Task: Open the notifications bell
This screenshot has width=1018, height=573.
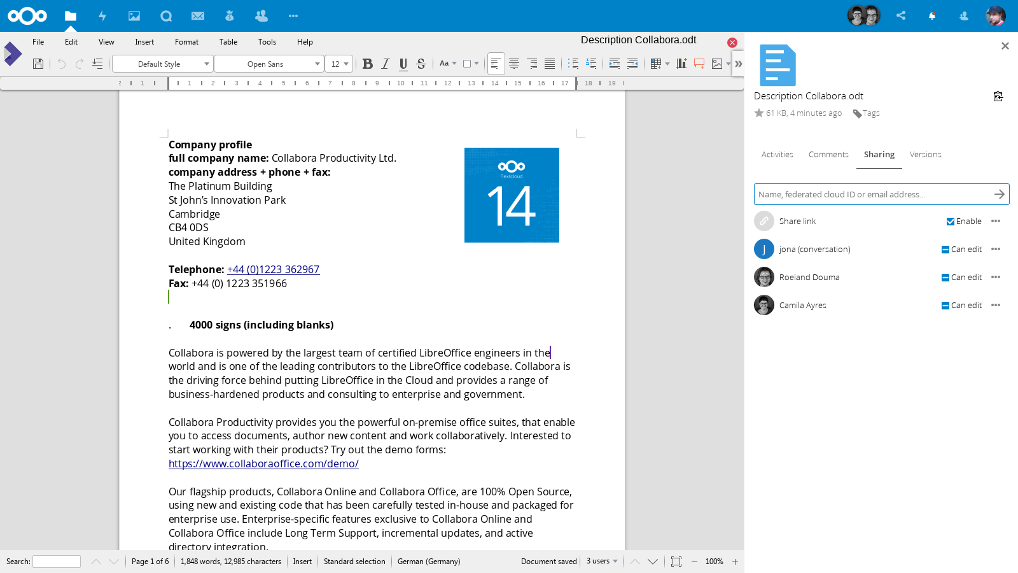Action: click(x=932, y=16)
